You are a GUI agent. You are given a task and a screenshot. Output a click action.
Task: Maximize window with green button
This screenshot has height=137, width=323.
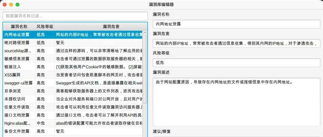point(17,5)
